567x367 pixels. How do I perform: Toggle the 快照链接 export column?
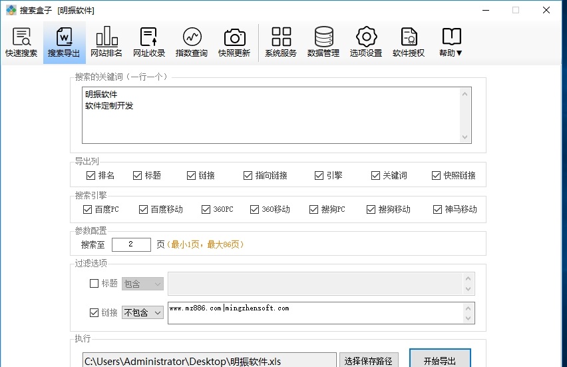coord(436,176)
